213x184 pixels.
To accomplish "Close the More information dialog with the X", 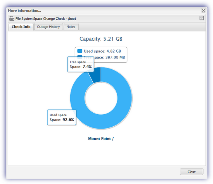I will pyautogui.click(x=203, y=10).
